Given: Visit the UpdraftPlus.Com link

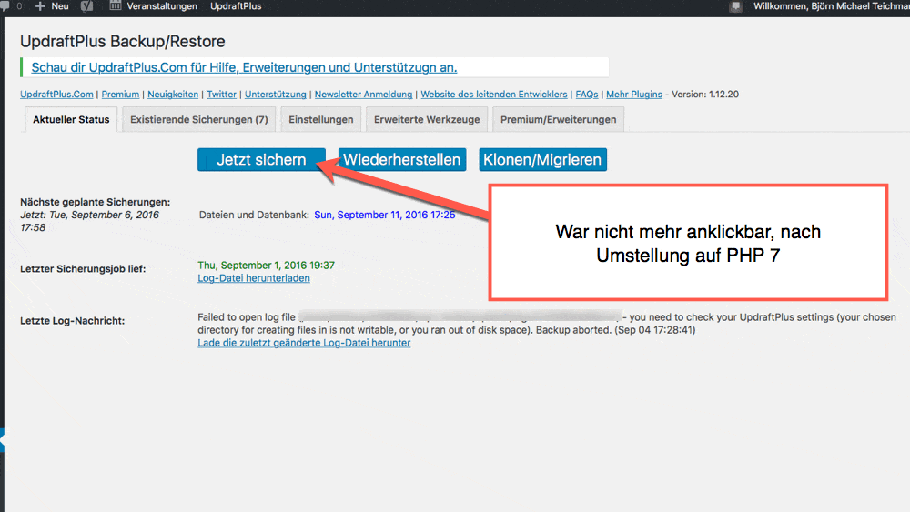Looking at the screenshot, I should tap(56, 94).
